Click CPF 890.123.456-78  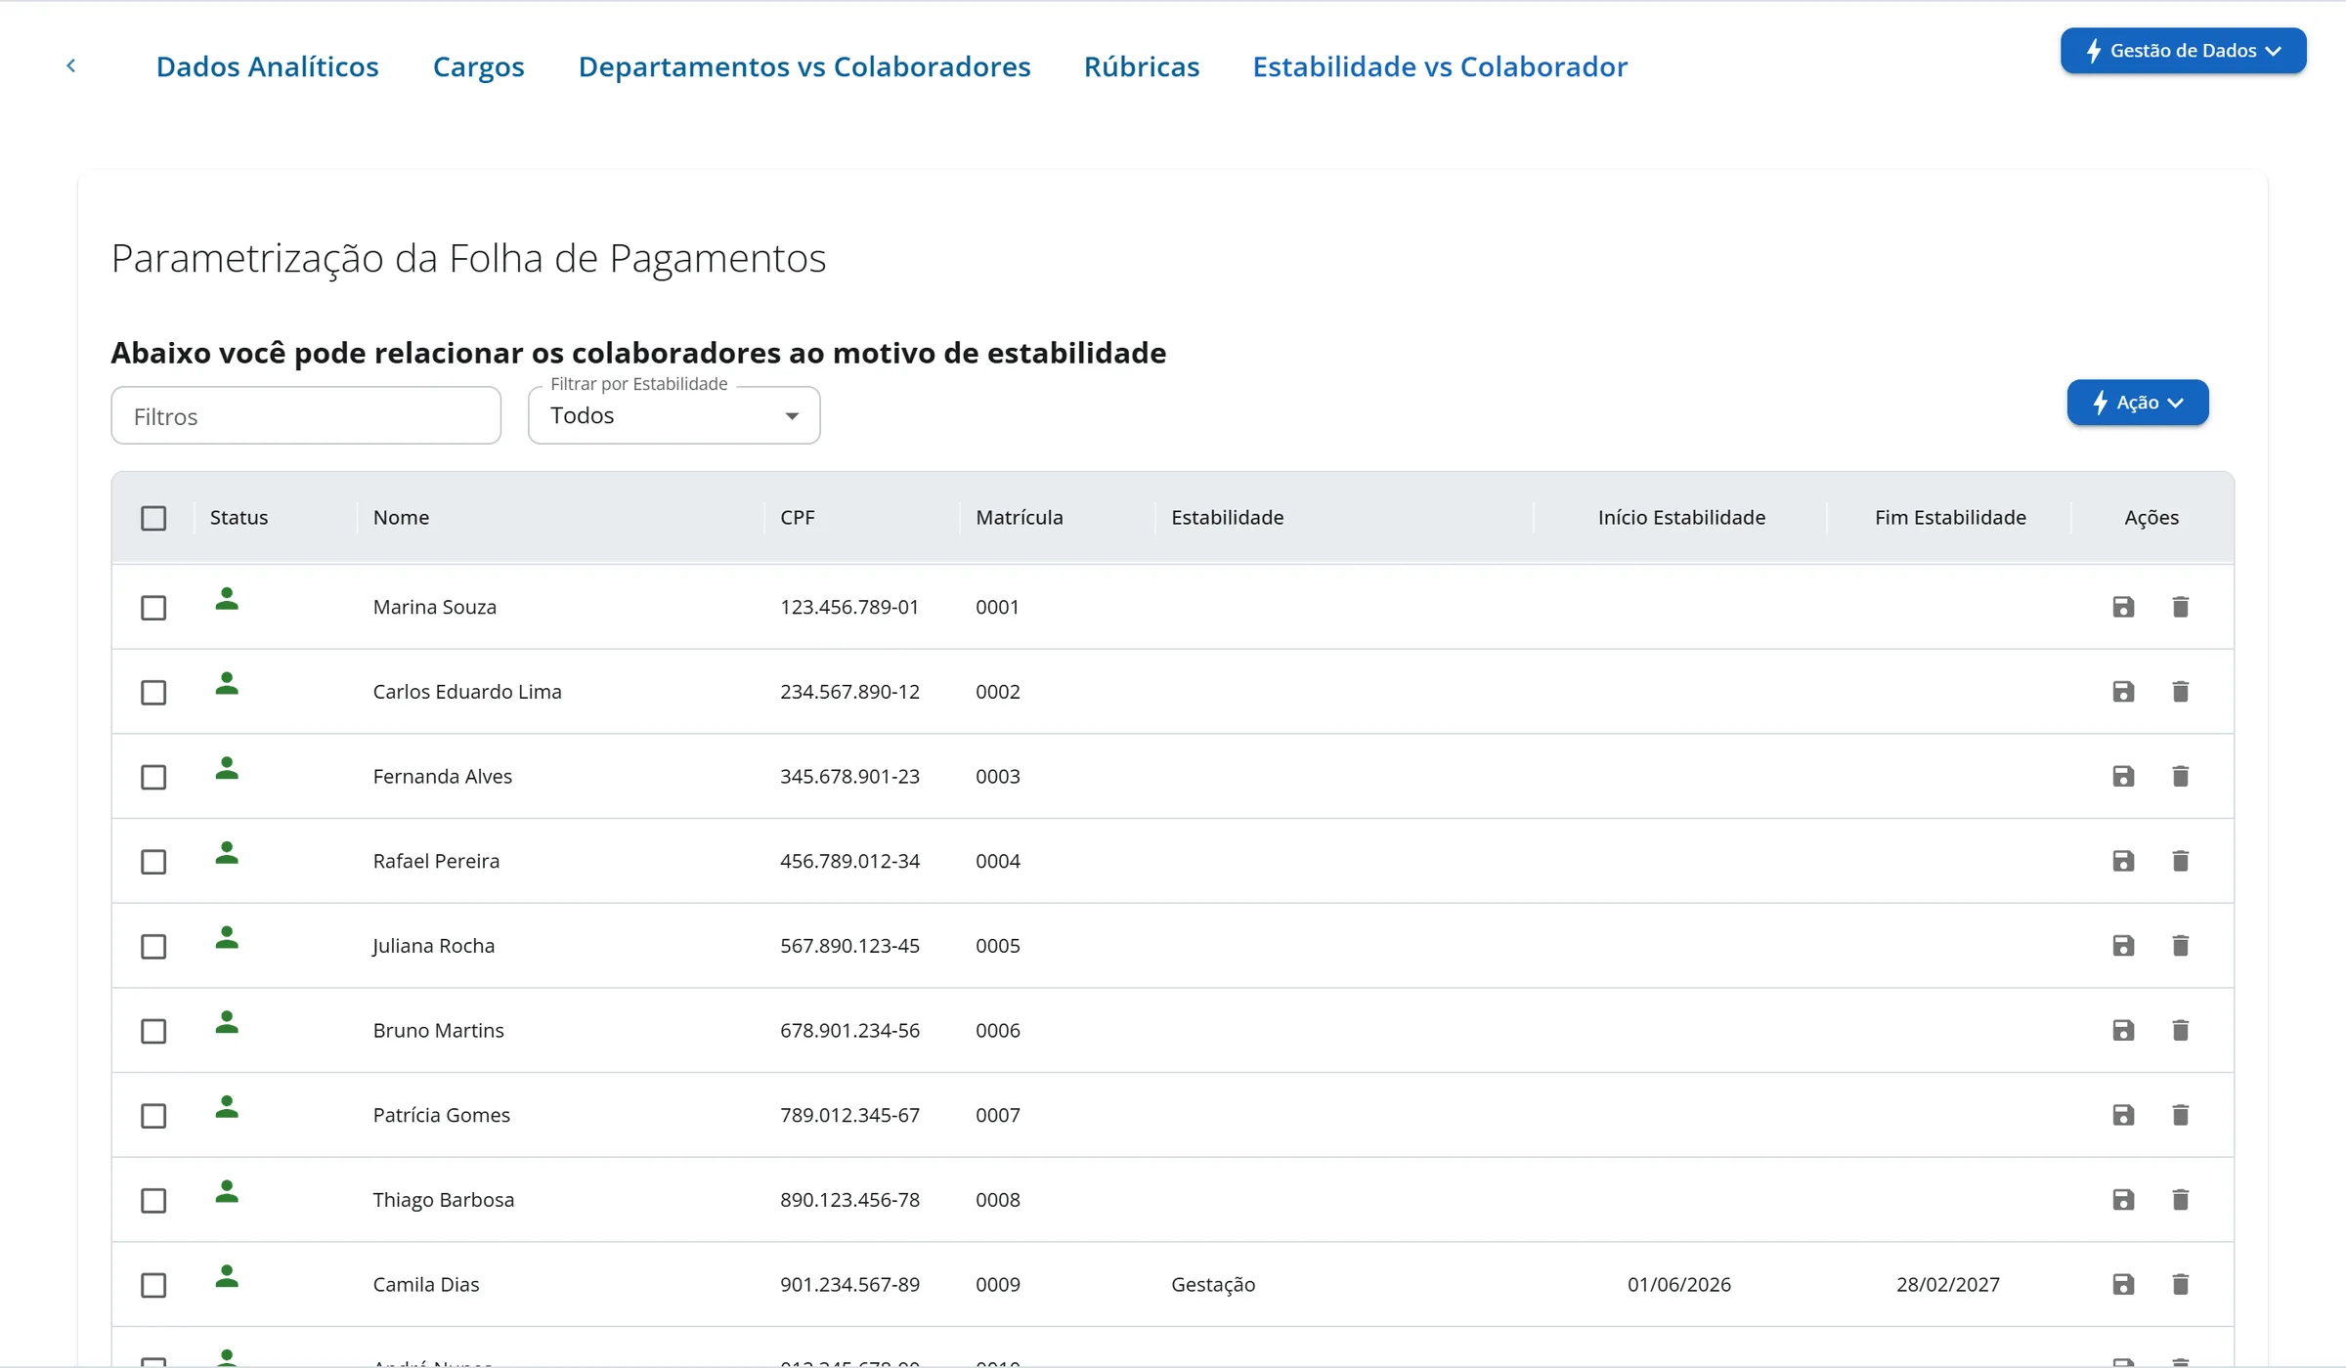tap(849, 1200)
